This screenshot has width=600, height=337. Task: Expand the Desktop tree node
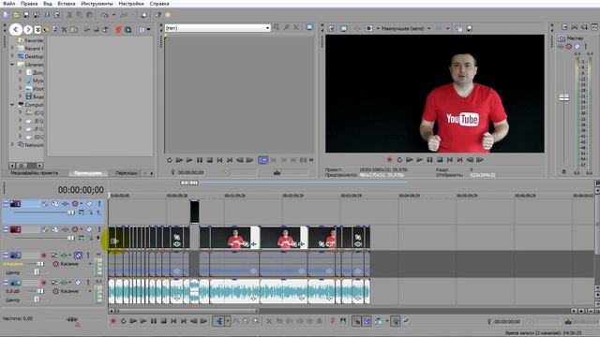12,56
